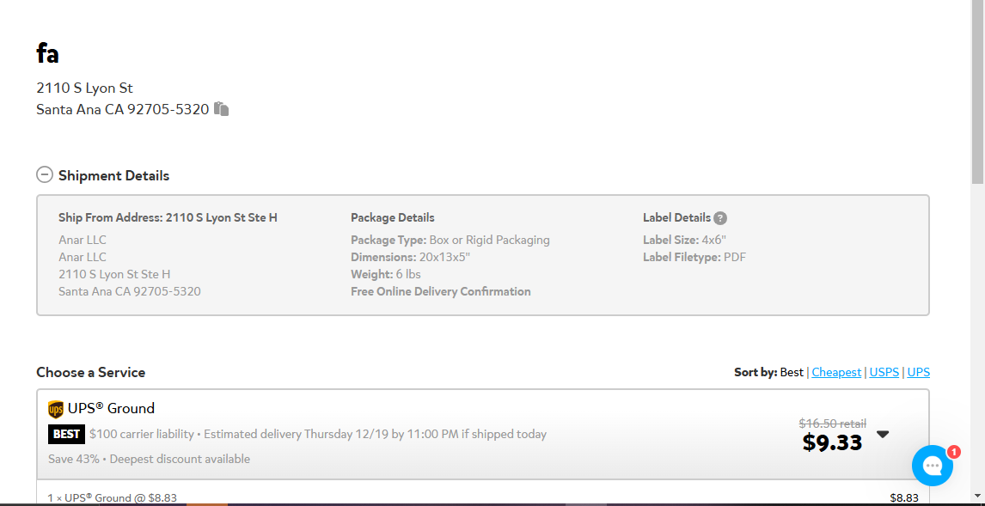Click the Shipment Details heading text

(x=113, y=175)
